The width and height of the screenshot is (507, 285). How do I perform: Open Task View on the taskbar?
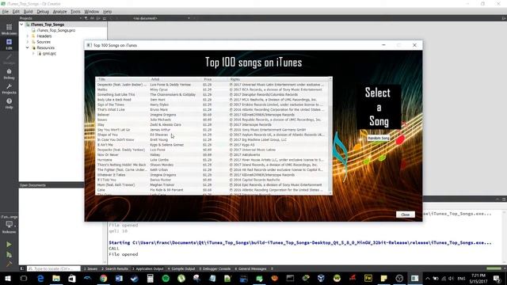pyautogui.click(x=24, y=278)
